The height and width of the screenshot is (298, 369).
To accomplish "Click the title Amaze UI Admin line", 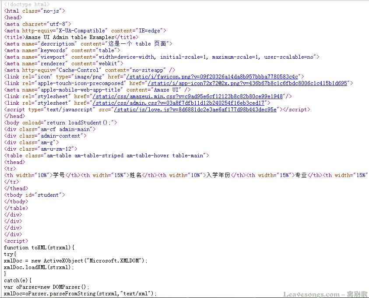I will point(71,37).
